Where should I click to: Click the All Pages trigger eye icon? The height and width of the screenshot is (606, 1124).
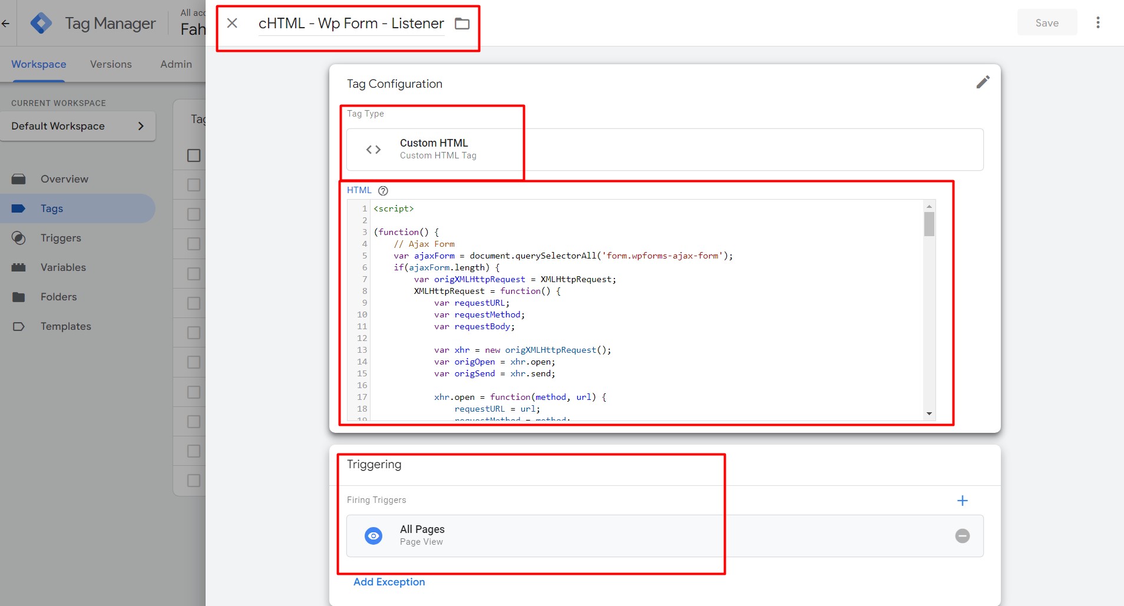click(x=373, y=536)
